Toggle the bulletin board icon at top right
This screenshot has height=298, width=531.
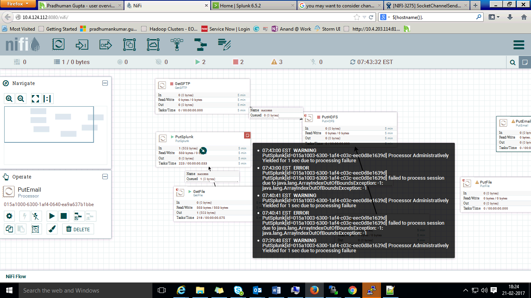pos(525,62)
